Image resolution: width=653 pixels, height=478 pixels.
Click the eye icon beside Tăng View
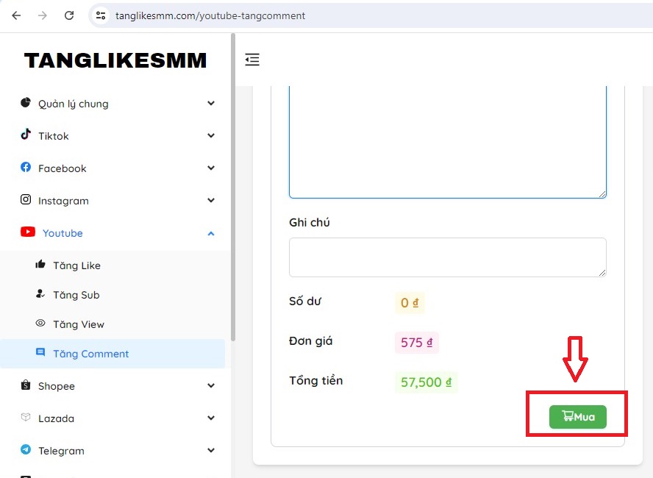(x=40, y=323)
